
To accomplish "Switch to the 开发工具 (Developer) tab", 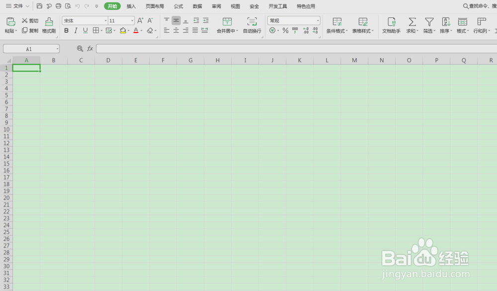I will coord(278,6).
